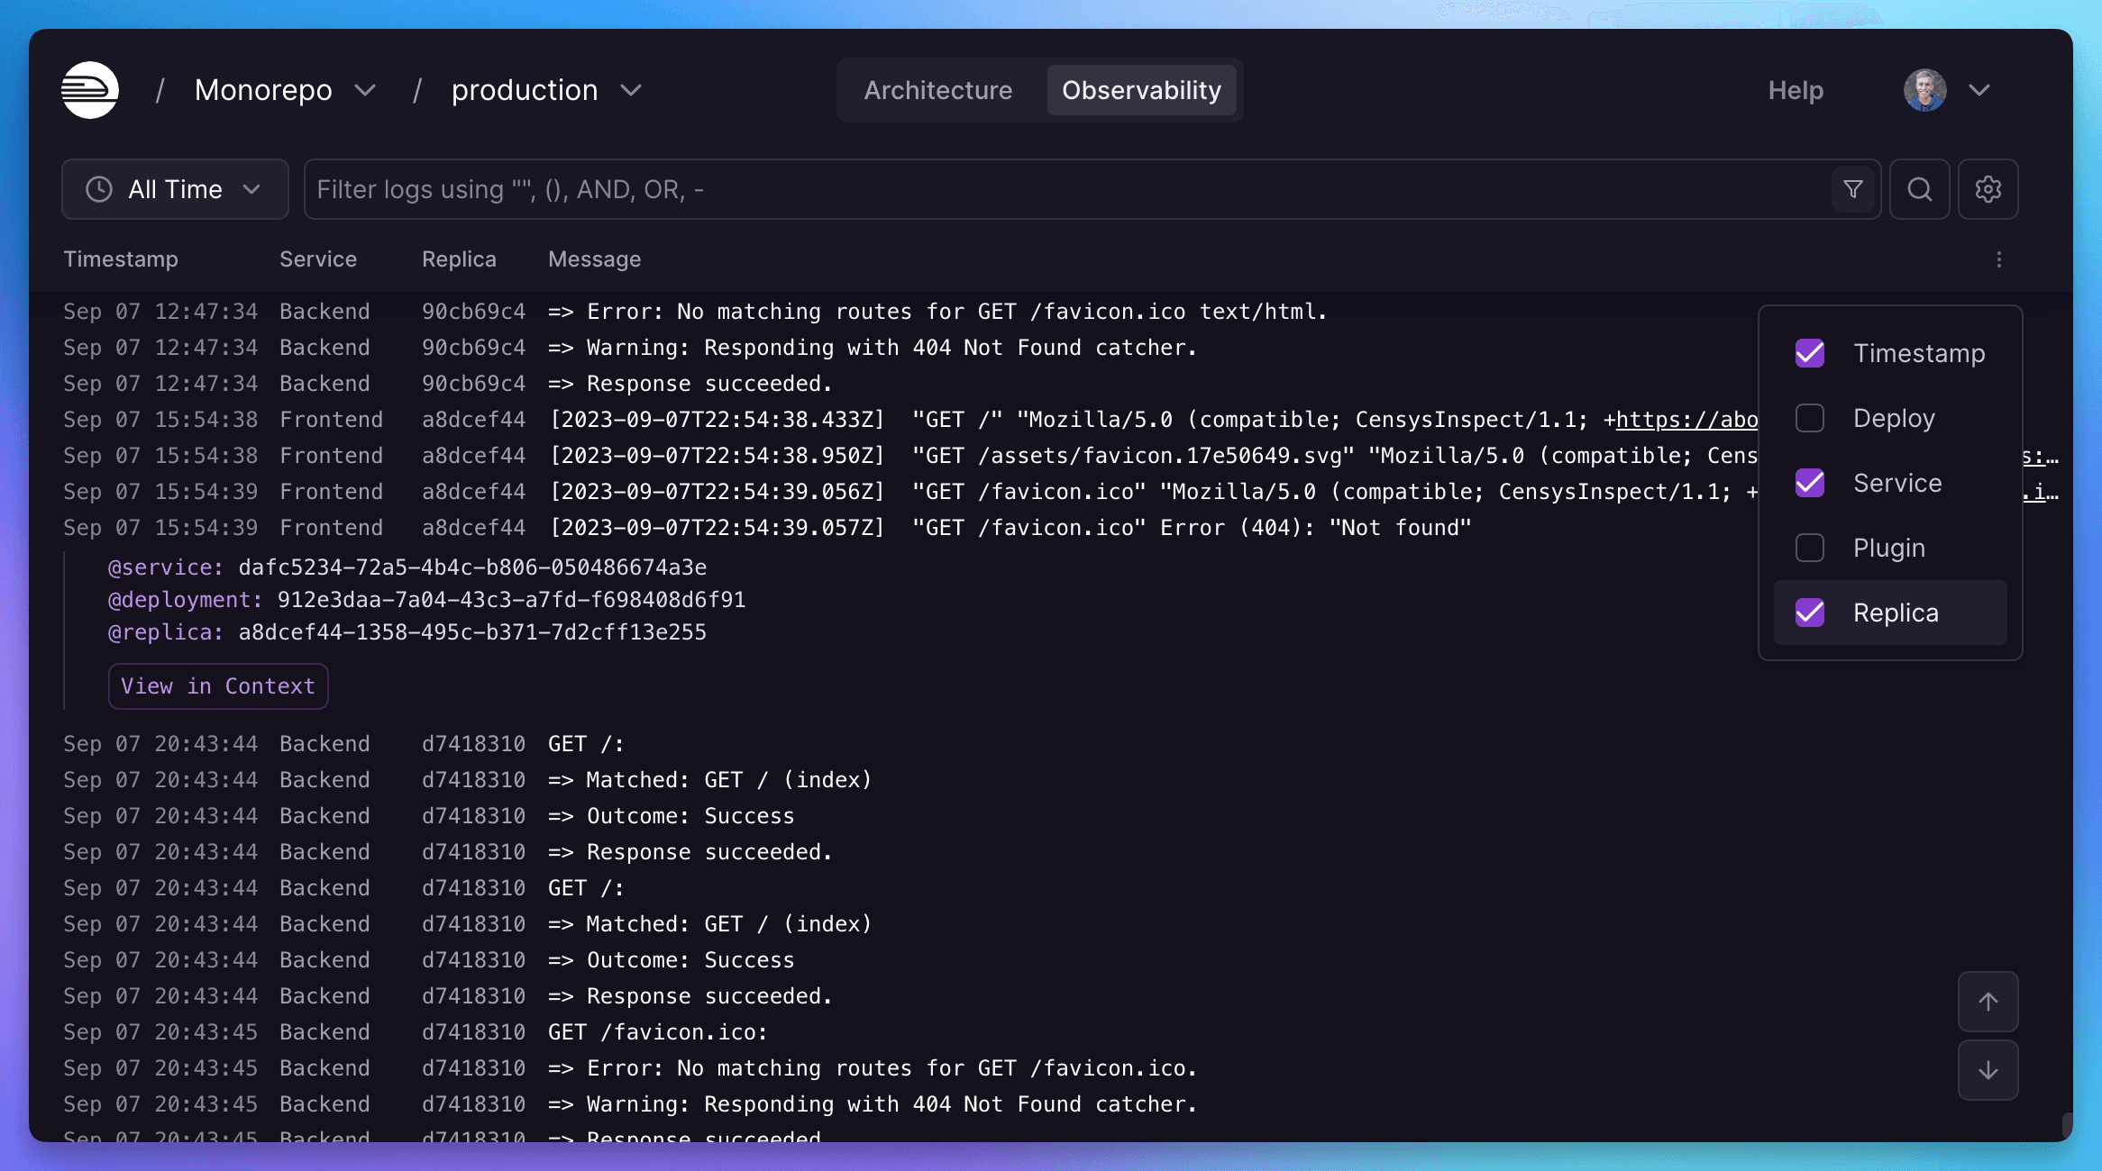Uncheck the Service column checkbox
Image resolution: width=2102 pixels, height=1171 pixels.
coord(1810,483)
